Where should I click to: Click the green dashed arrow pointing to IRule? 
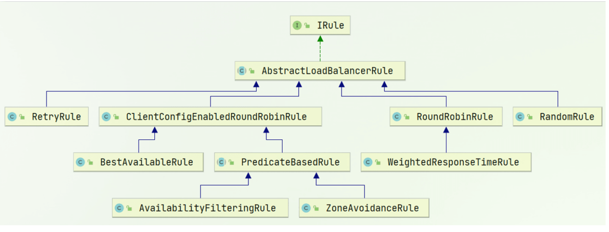[x=320, y=48]
